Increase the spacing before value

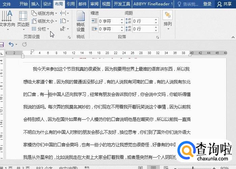pos(156,20)
